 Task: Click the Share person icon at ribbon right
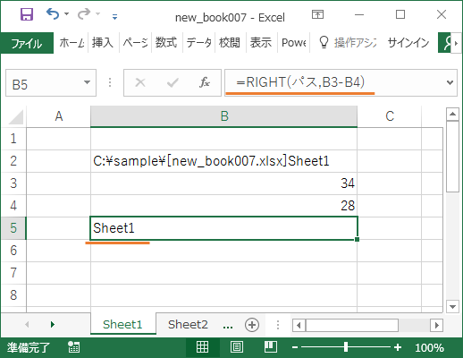coord(446,43)
